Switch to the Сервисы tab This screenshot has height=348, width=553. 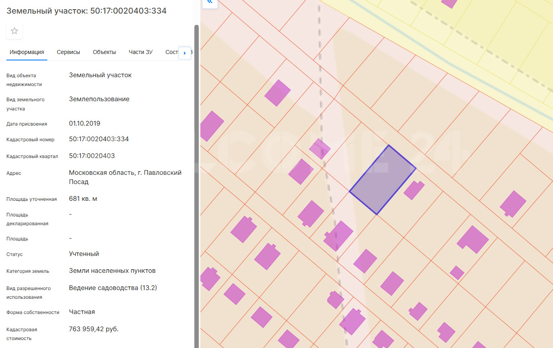click(x=69, y=52)
